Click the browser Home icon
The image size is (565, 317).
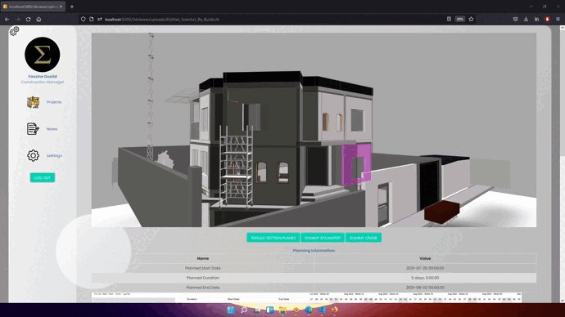click(x=38, y=19)
